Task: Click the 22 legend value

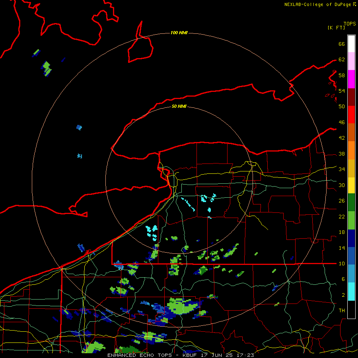Action: (x=342, y=216)
